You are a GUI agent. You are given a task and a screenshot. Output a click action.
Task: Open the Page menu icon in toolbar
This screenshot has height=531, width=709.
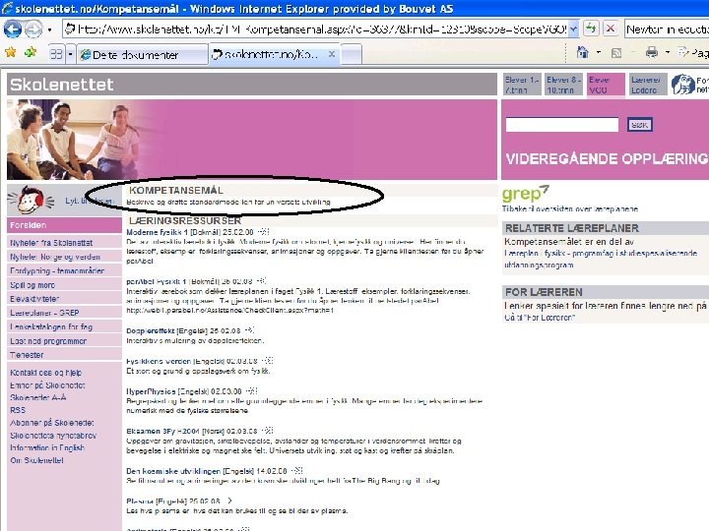pyautogui.click(x=683, y=52)
